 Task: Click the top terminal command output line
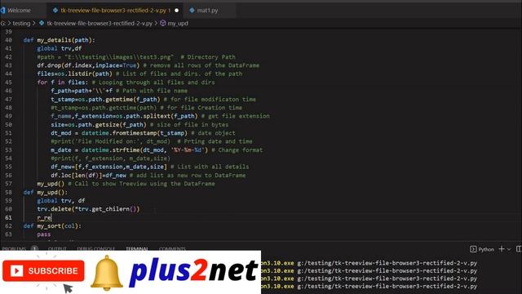pyautogui.click(x=369, y=263)
